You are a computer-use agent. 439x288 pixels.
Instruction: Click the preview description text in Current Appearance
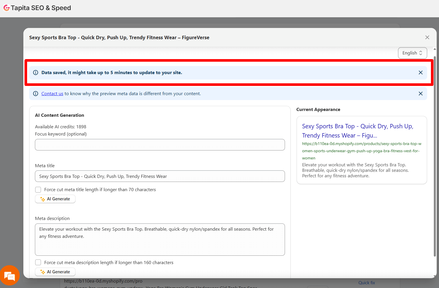point(355,170)
